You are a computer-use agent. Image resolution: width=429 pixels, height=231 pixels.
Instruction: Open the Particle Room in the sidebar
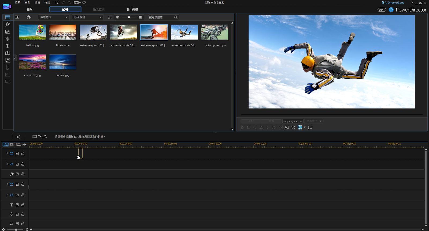8,39
